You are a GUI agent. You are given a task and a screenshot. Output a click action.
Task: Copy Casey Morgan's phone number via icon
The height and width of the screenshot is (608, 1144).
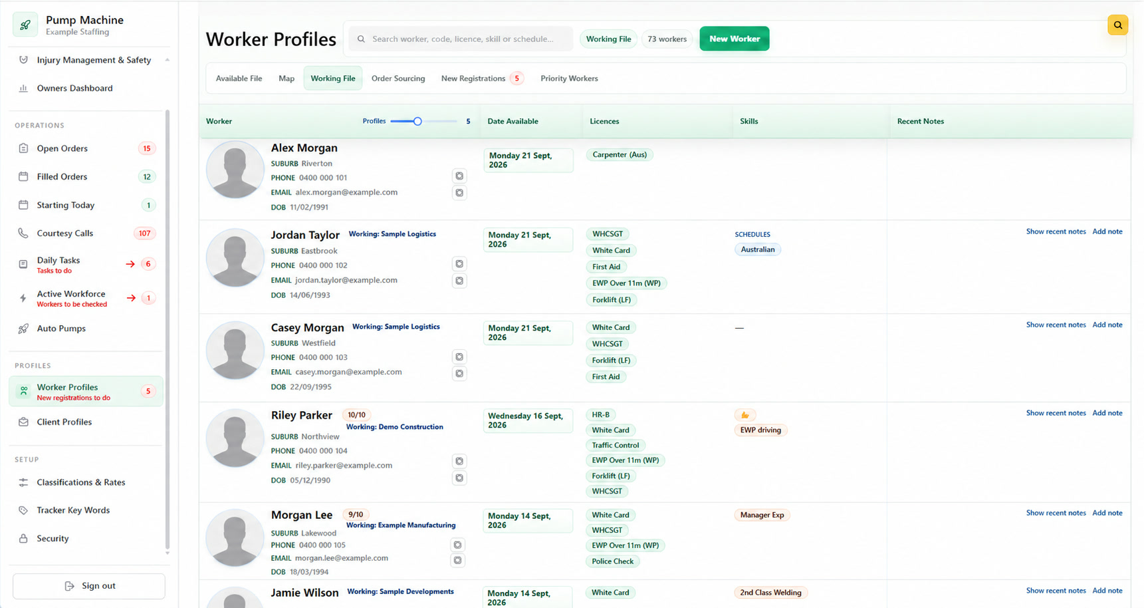(x=459, y=357)
